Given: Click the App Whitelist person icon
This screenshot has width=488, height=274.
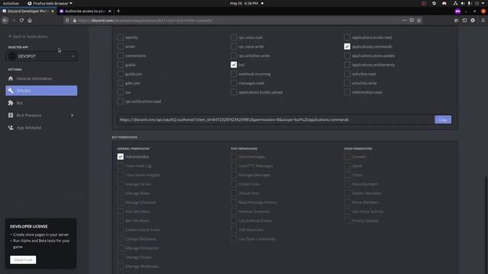Looking at the screenshot, I should pos(11,128).
